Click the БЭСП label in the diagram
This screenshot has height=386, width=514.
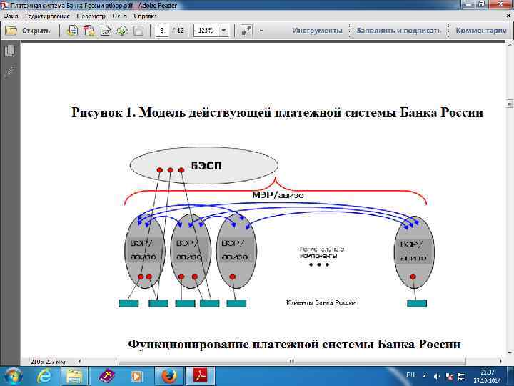[x=206, y=165]
